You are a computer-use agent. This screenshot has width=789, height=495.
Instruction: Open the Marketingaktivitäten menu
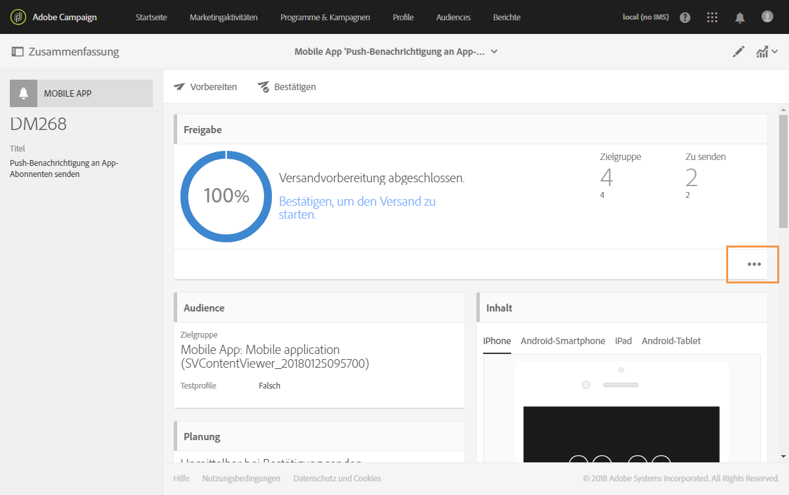click(224, 18)
